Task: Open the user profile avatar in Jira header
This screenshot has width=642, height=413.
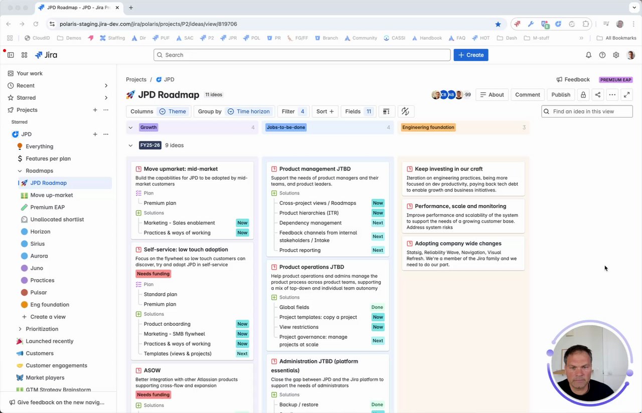Action: [x=631, y=55]
